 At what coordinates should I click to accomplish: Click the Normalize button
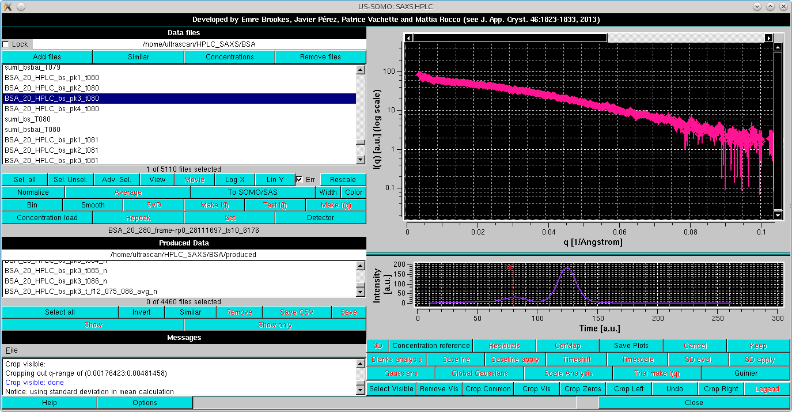33,192
